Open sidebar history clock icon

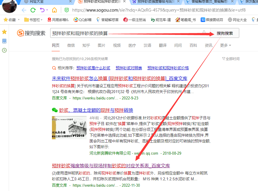coord(4,50)
